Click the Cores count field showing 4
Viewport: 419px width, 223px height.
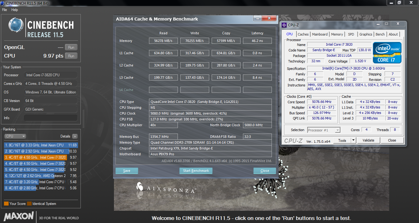tap(366, 130)
